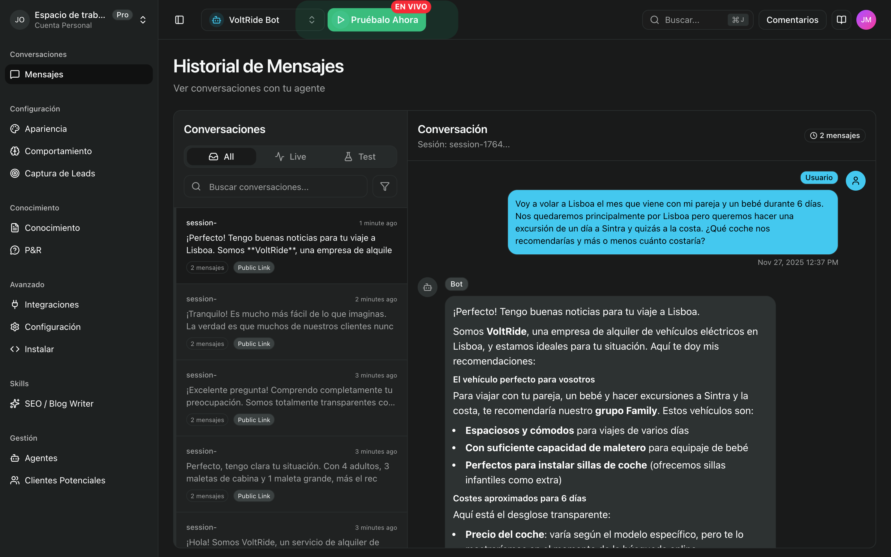Switch to the Live conversations filter
Viewport: 891px width, 557px height.
pyautogui.click(x=291, y=157)
